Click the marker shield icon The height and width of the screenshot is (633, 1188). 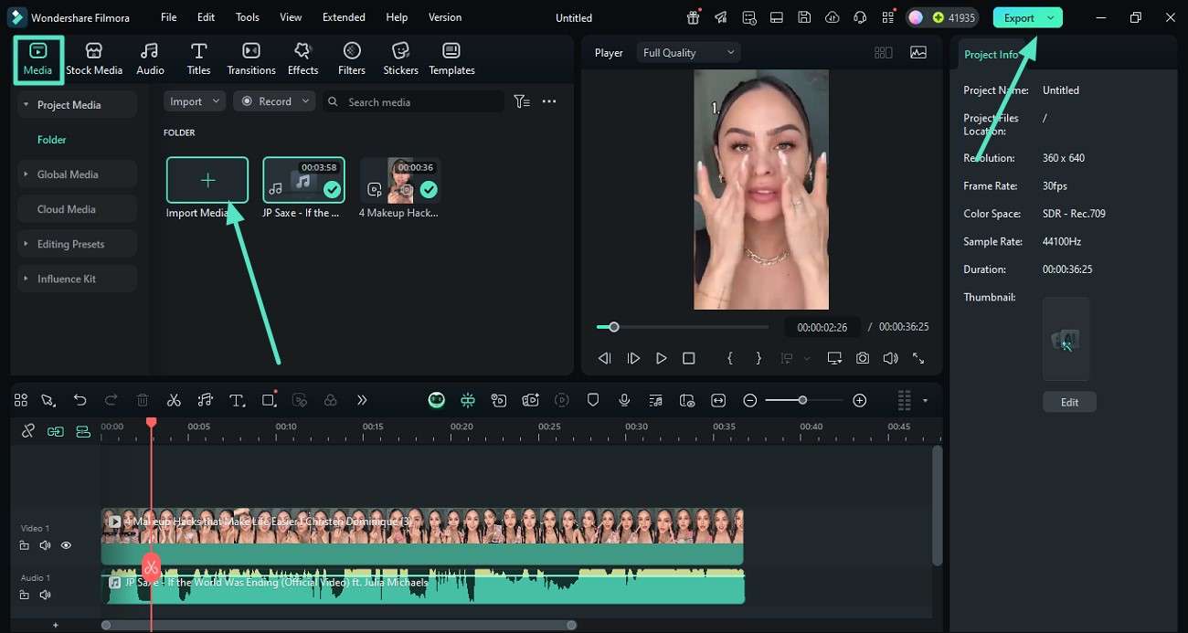tap(593, 400)
